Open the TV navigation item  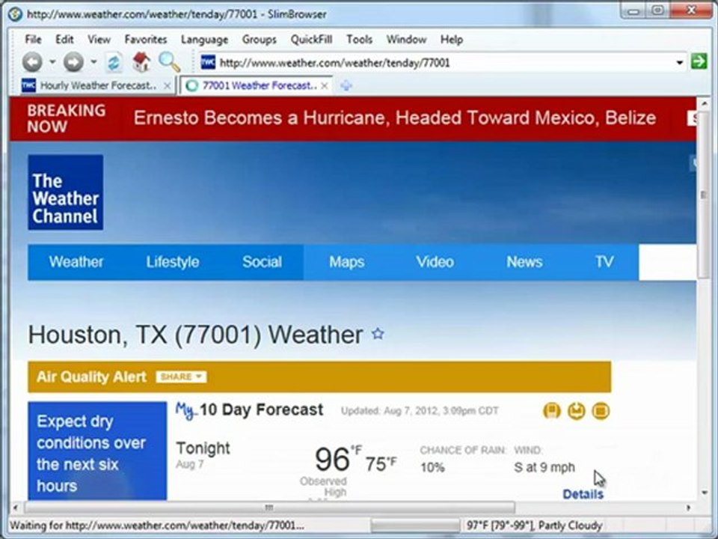point(604,262)
